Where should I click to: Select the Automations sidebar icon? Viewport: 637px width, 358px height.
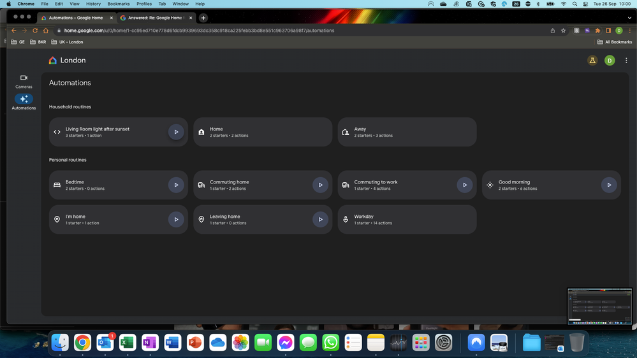24,99
